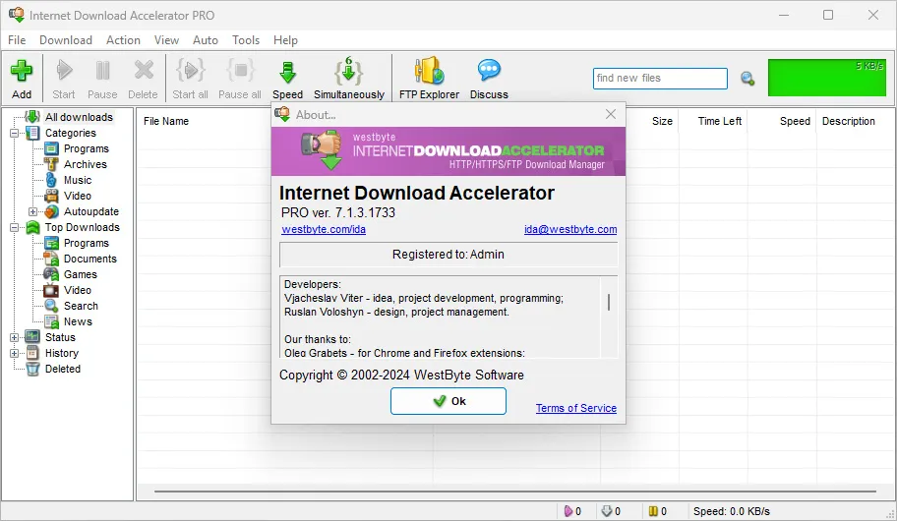Select Video under Top Downloads
Screen dimensions: 897x521
point(78,290)
